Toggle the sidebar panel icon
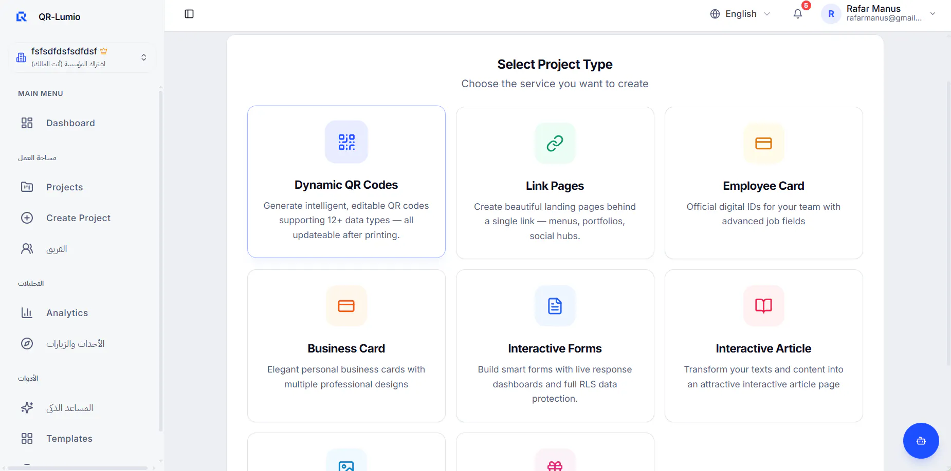This screenshot has width=951, height=471. click(189, 14)
